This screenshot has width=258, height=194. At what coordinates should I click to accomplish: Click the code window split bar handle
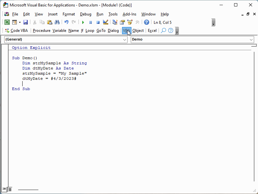pyautogui.click(x=254, y=45)
